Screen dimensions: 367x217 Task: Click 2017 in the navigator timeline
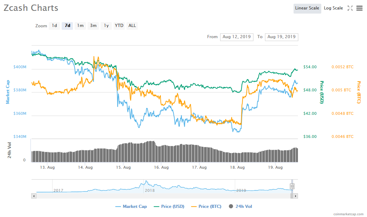[x=58, y=190]
